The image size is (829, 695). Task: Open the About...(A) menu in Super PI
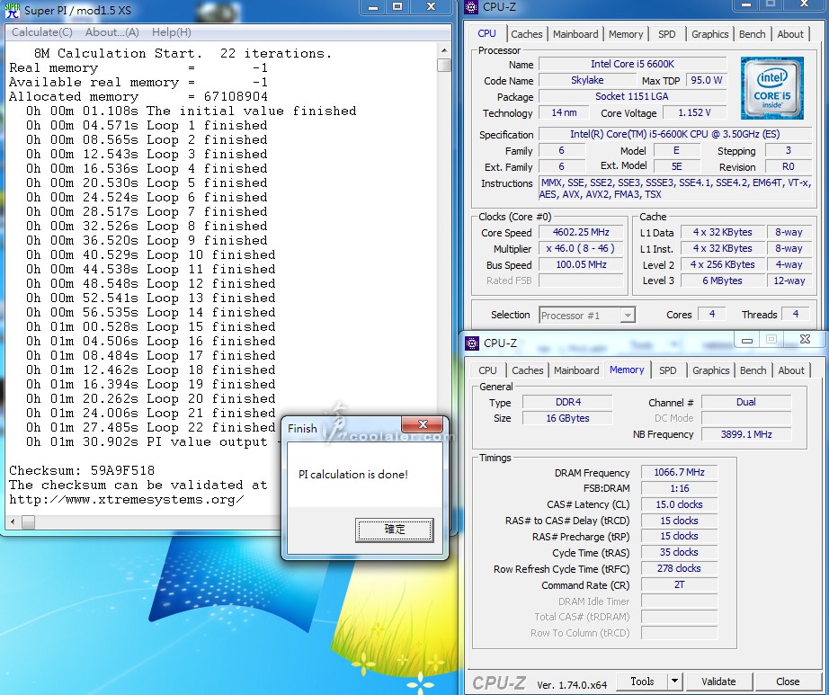click(112, 32)
